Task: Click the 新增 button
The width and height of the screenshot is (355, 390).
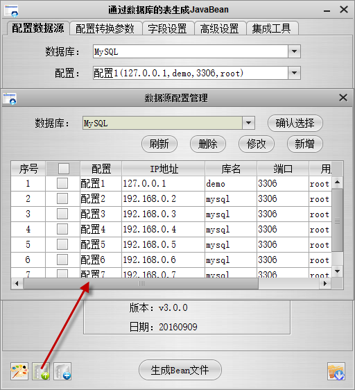Action: 305,144
